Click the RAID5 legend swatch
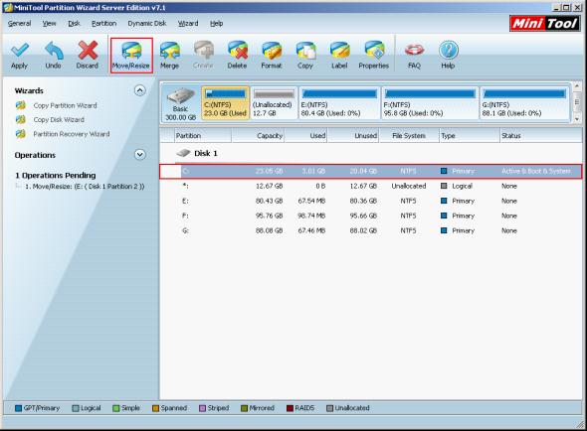The width and height of the screenshot is (587, 431). (290, 408)
